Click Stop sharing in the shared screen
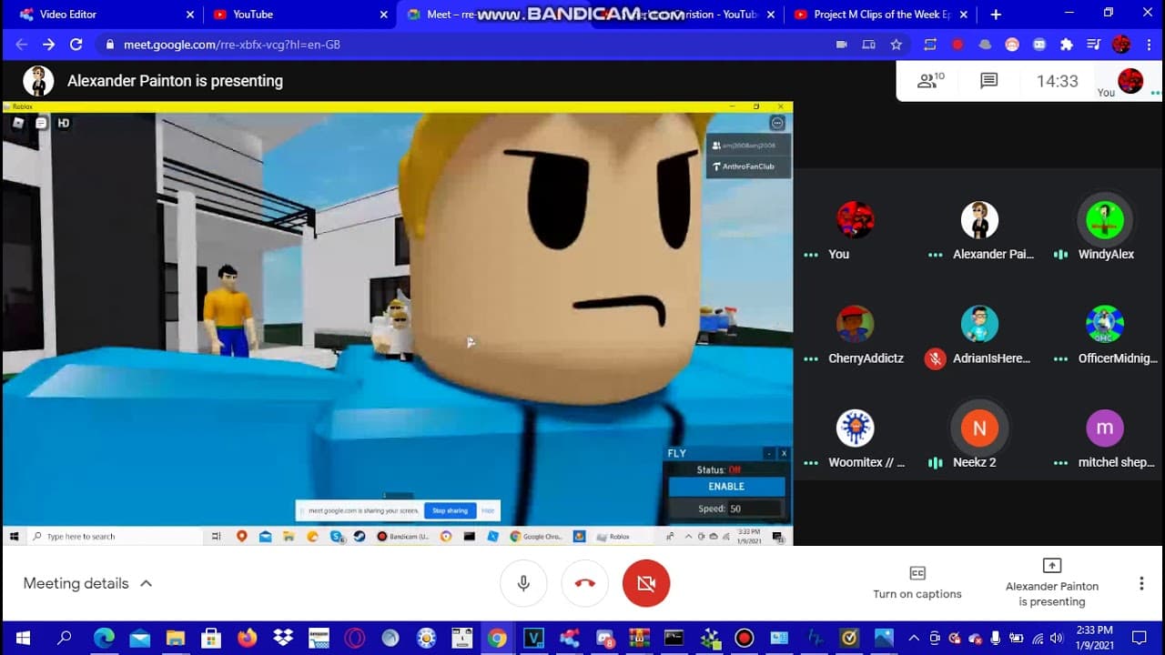1165x655 pixels. 450,510
